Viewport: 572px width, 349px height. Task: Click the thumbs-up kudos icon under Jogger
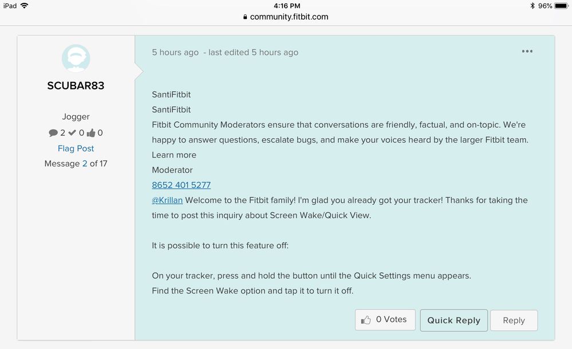91,132
